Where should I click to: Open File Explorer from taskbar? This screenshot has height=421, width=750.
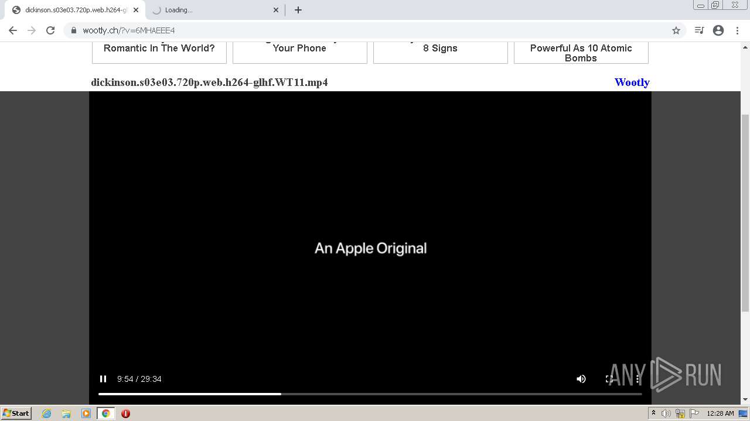tap(66, 413)
